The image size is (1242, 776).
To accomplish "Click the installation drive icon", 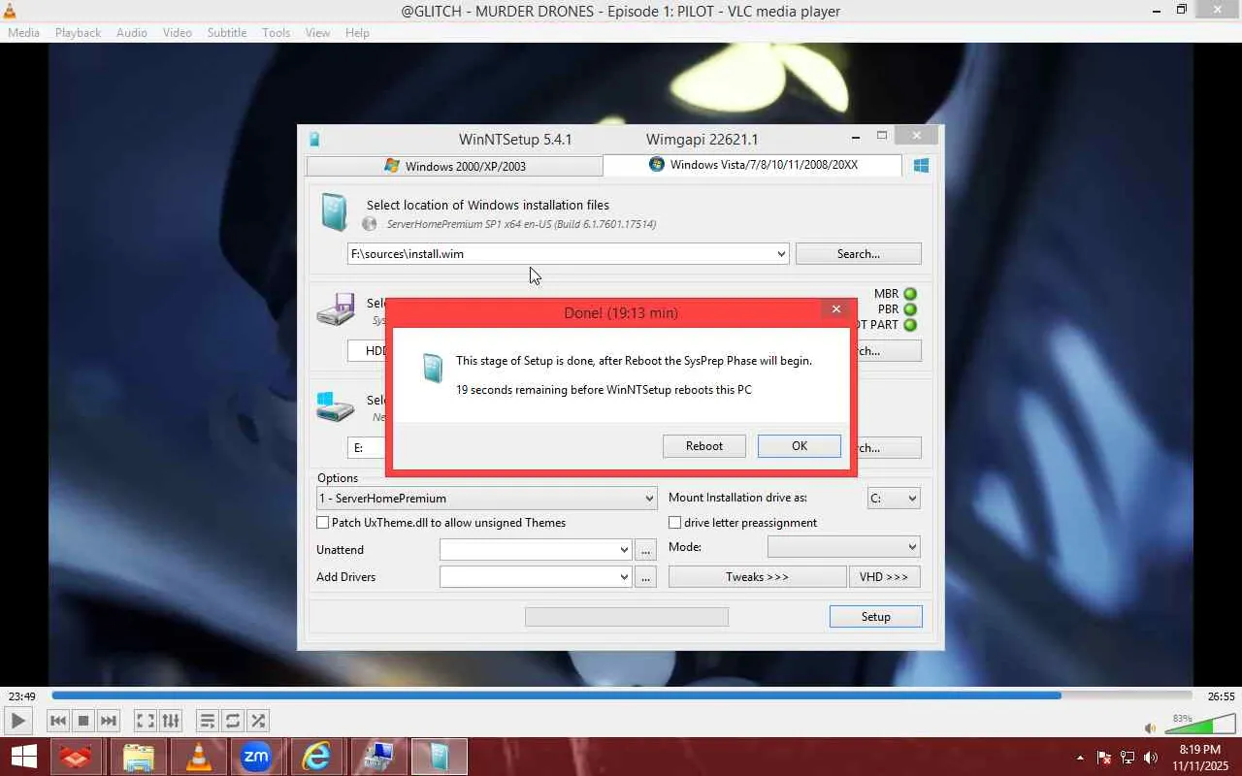I will [335, 406].
